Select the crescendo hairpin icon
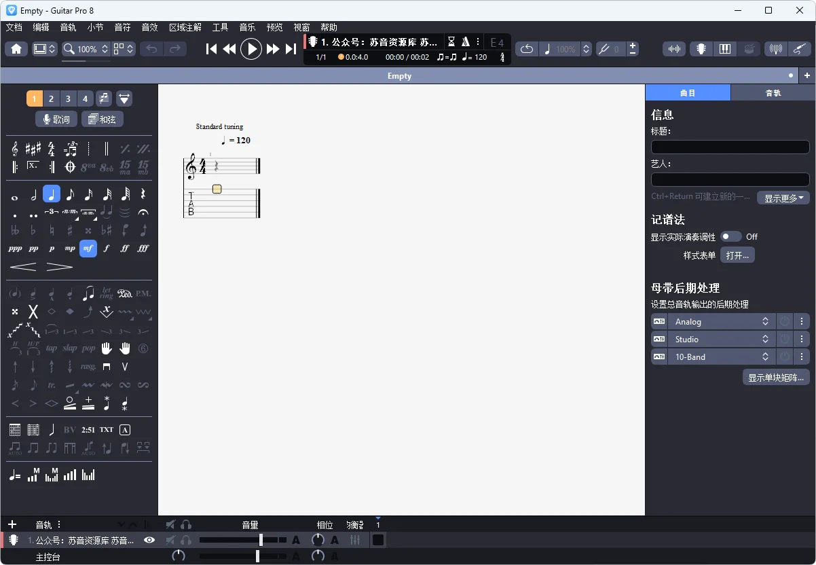Image resolution: width=816 pixels, height=565 pixels. [23, 268]
